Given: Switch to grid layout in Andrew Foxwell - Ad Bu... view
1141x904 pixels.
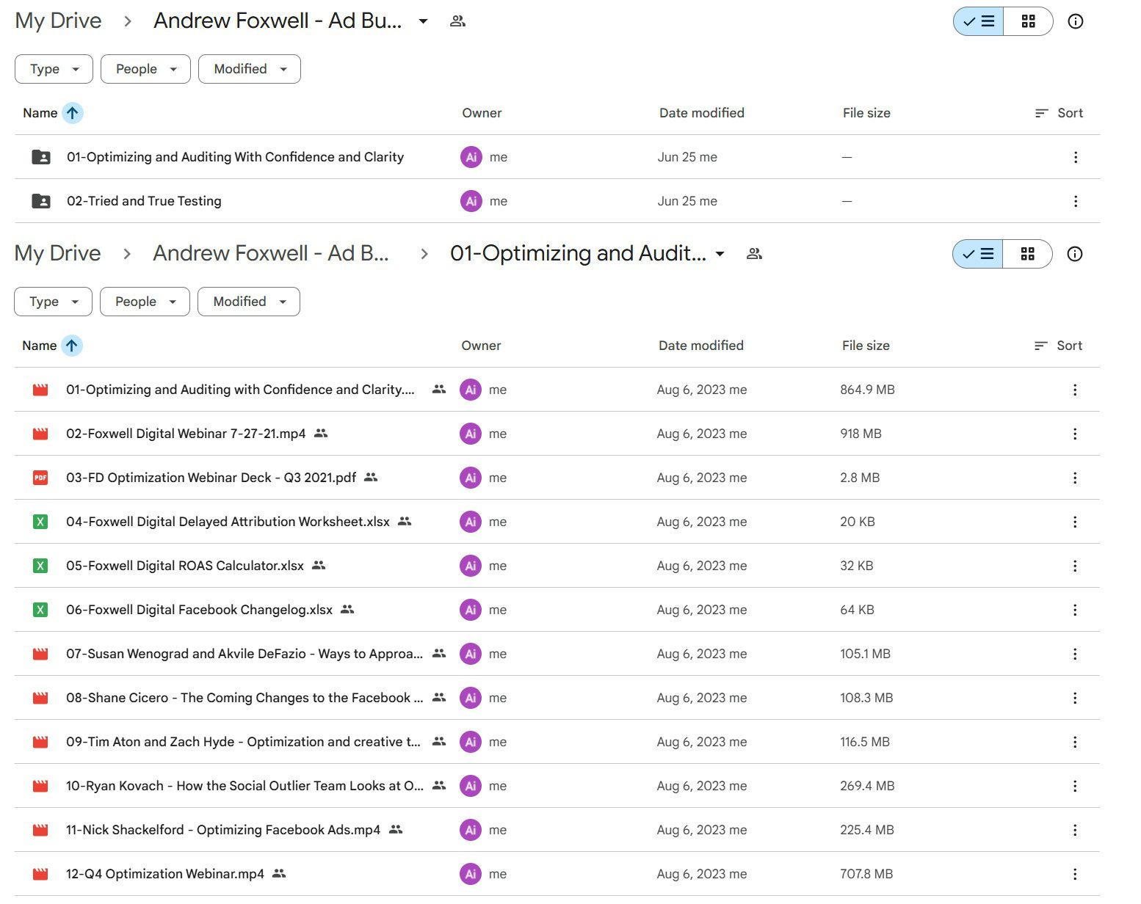Looking at the screenshot, I should 1028,21.
